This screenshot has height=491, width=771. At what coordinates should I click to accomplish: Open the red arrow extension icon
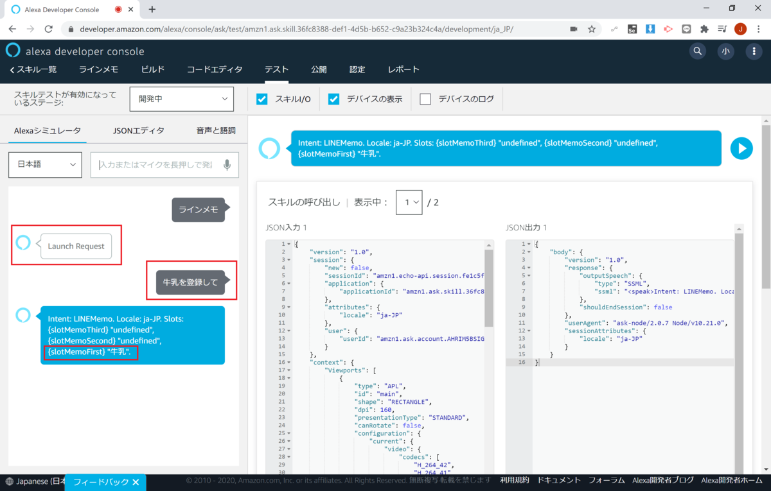[668, 29]
